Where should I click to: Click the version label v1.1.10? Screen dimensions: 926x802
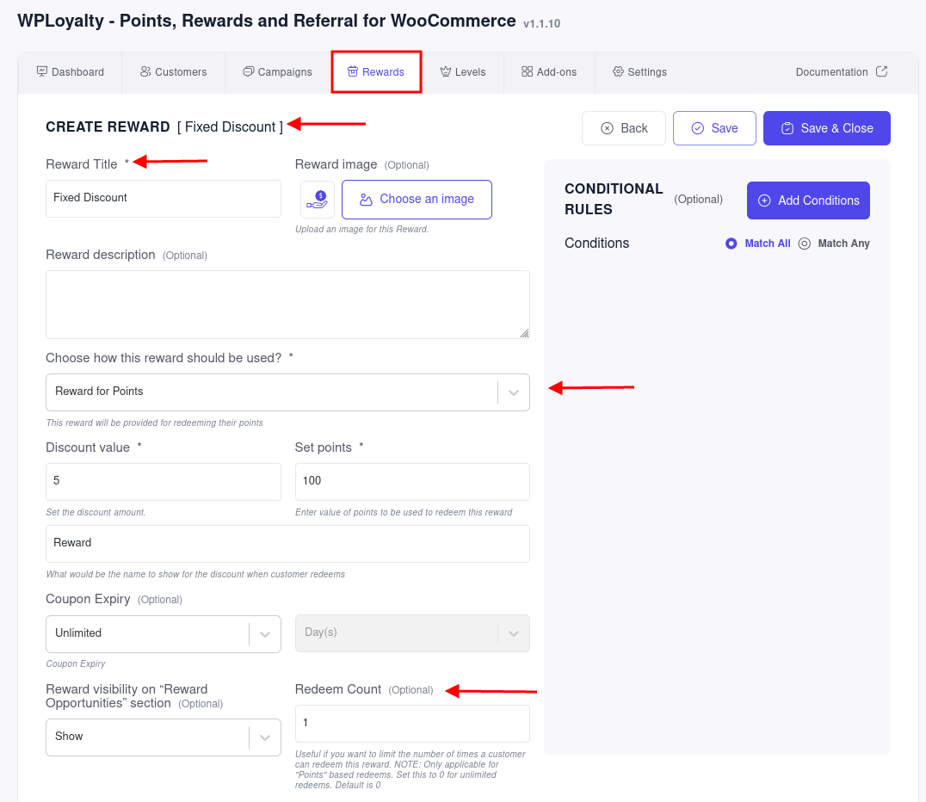(x=541, y=23)
